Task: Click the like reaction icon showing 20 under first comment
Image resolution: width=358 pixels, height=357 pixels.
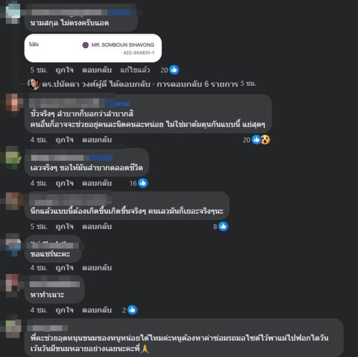Action: click(174, 70)
